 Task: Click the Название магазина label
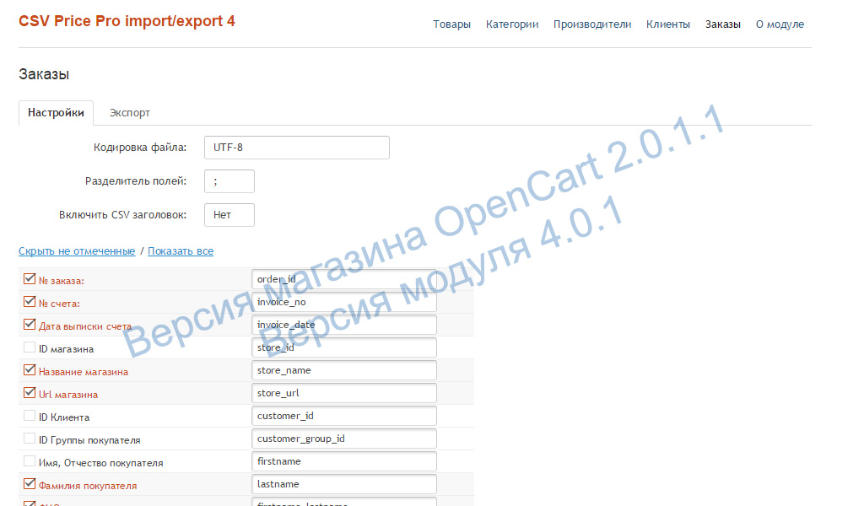tap(84, 372)
